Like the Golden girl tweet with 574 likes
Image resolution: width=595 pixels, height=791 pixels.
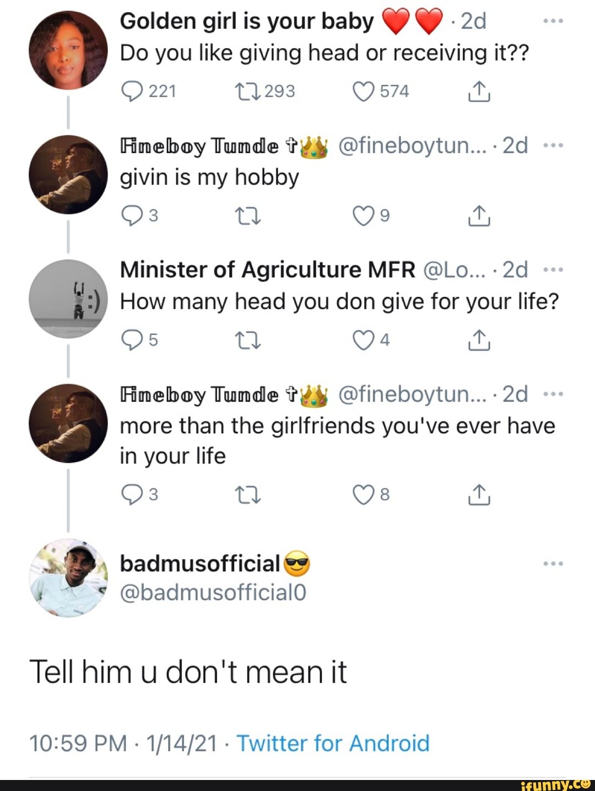tap(364, 91)
